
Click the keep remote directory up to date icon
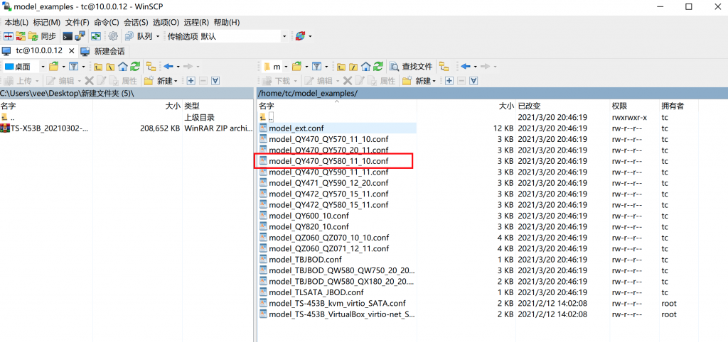click(x=96, y=36)
